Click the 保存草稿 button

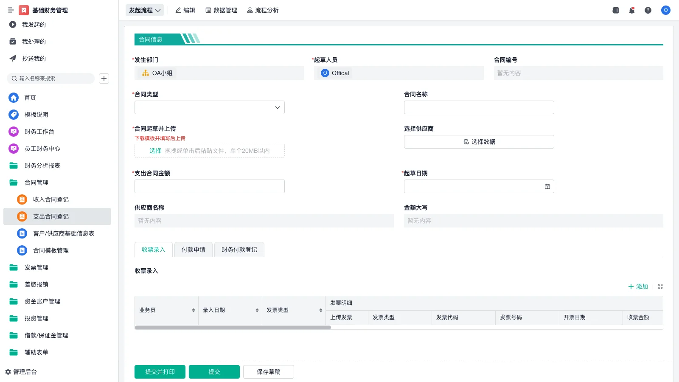coord(269,372)
